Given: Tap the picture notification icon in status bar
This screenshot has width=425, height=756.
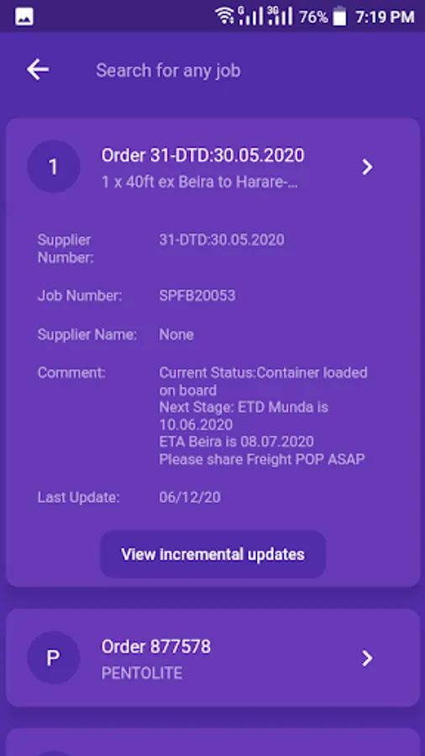Looking at the screenshot, I should (x=24, y=17).
